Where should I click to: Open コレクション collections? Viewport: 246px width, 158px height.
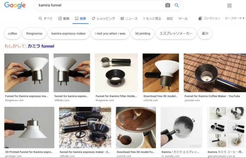[x=209, y=18]
